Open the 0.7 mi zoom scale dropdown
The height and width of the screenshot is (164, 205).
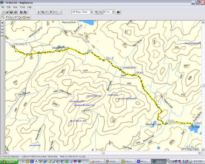(x=113, y=12)
